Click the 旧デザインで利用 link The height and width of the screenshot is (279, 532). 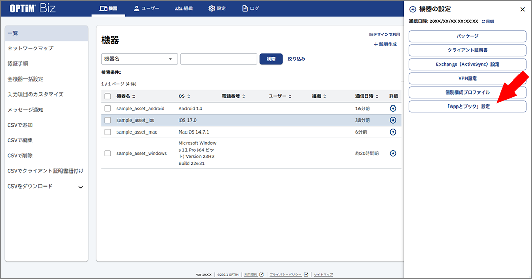(x=384, y=35)
